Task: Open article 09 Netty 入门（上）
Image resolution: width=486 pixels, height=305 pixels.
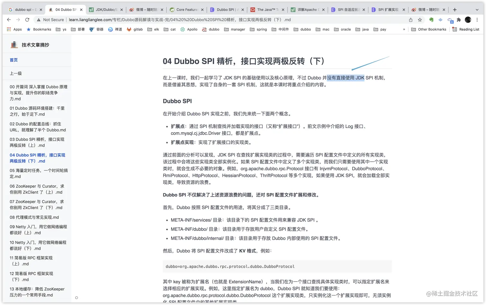Action: coord(38,230)
